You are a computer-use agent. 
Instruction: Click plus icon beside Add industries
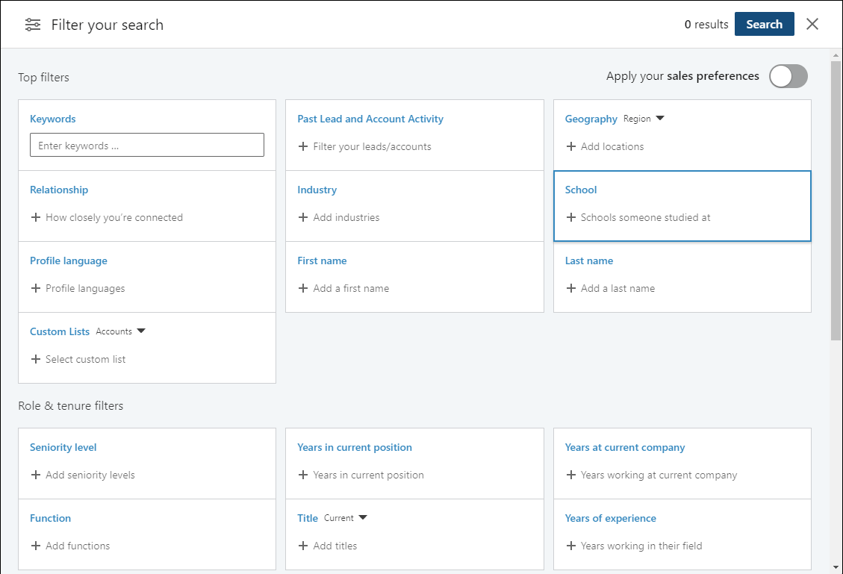click(303, 217)
